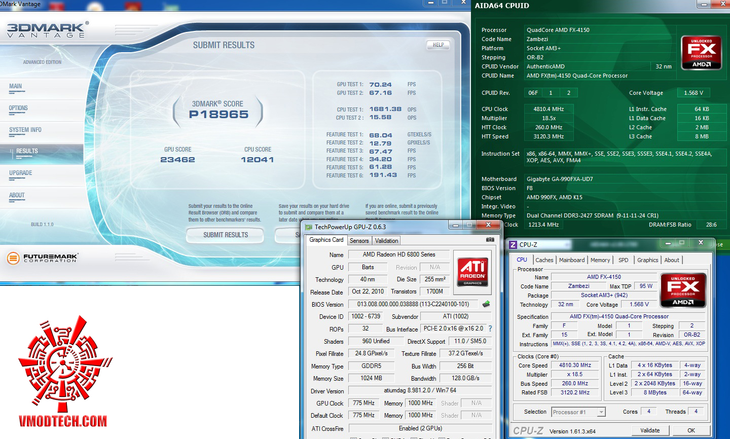This screenshot has width=730, height=439.
Task: Click the AIDA64 CPU Clock value 4810.4 MHz
Action: 549,109
